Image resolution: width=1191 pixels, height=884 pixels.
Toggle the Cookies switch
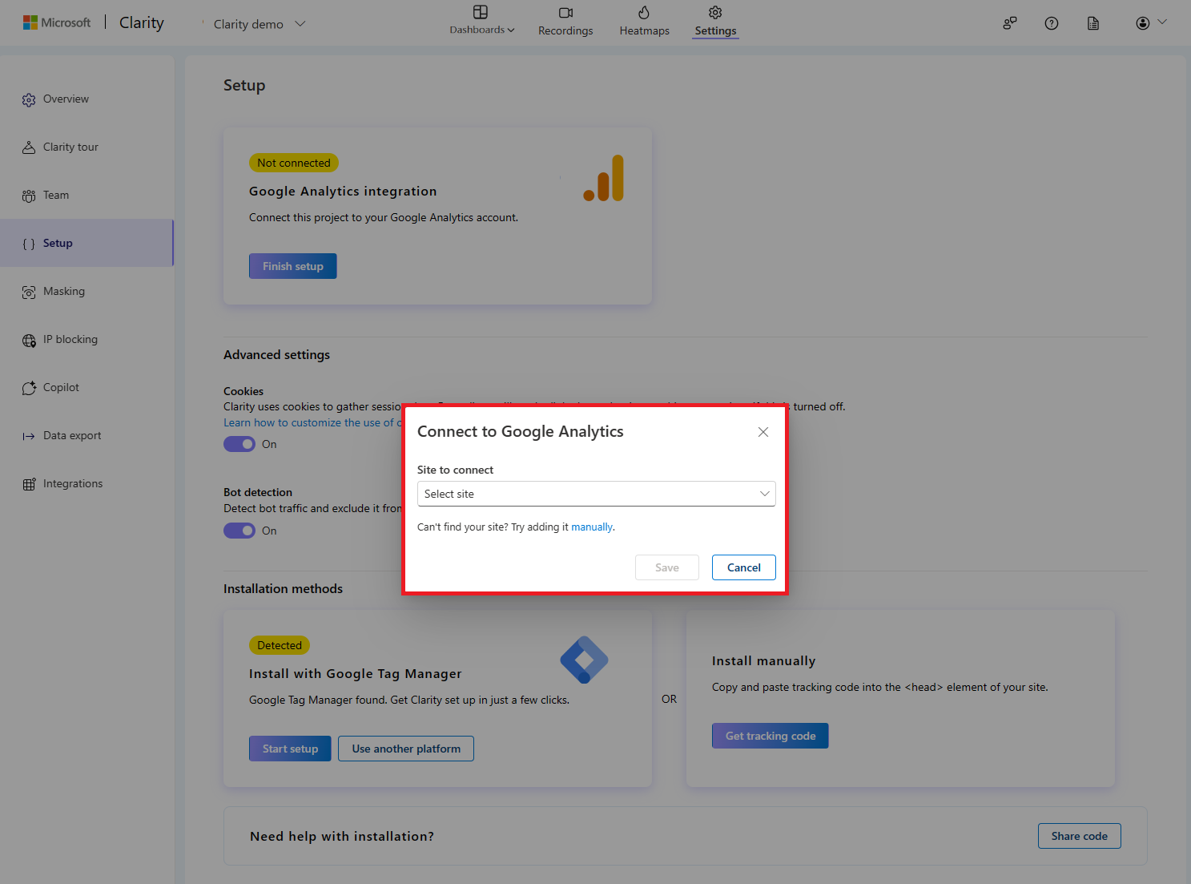[x=239, y=444]
